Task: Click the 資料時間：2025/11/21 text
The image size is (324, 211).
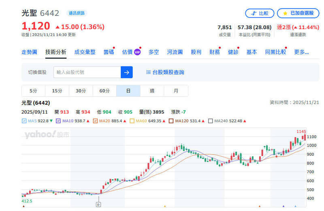Action: [294, 103]
